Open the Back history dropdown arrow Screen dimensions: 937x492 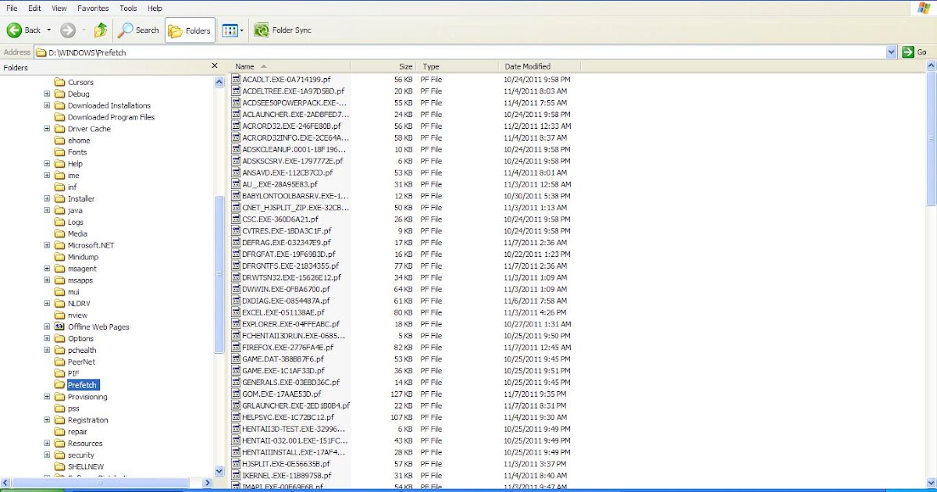tap(48, 30)
